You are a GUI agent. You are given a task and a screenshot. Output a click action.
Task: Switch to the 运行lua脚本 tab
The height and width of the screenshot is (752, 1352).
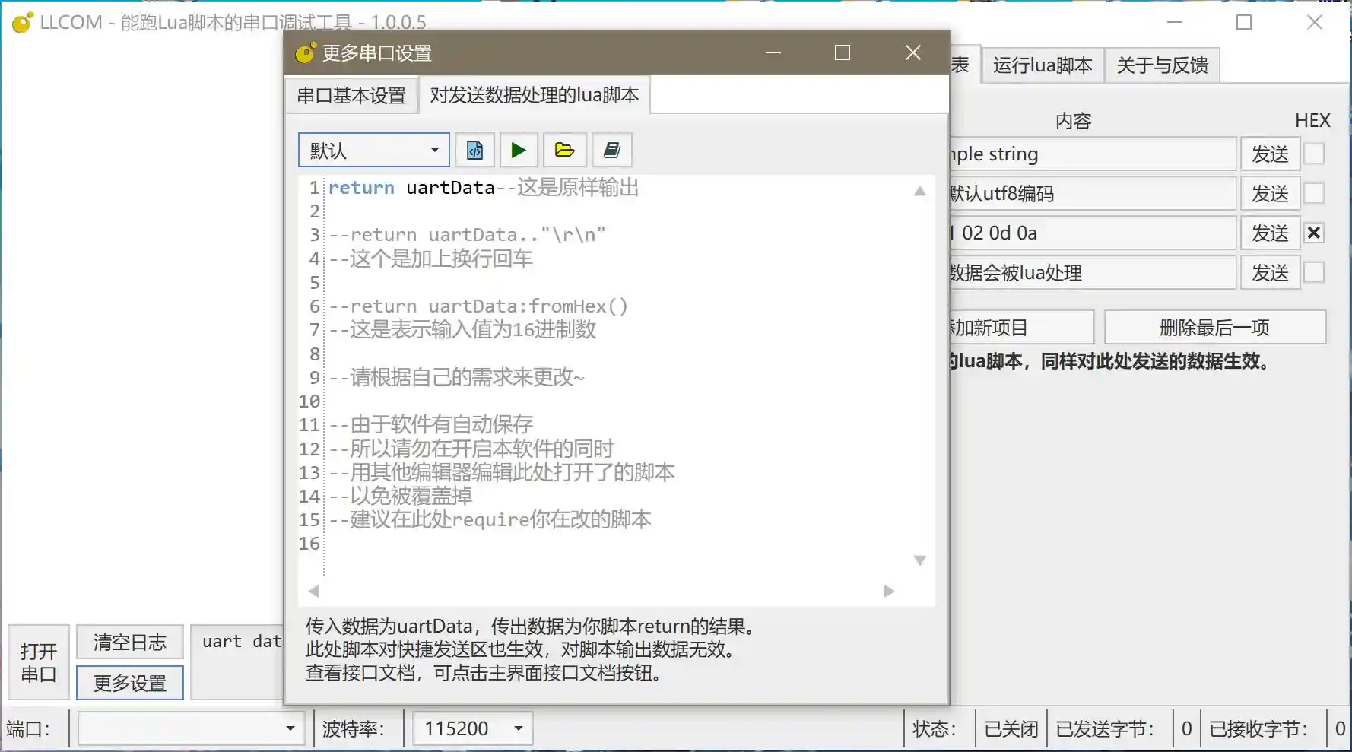click(x=1043, y=65)
